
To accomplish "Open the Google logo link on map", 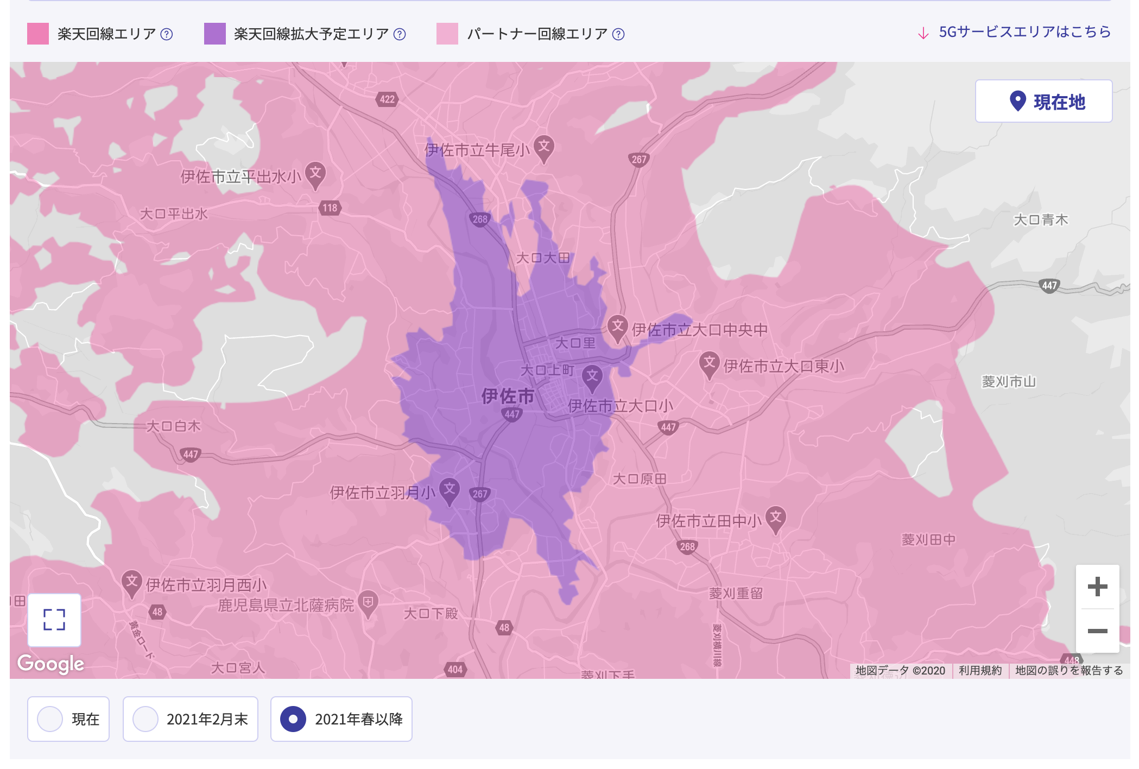I will point(50,664).
